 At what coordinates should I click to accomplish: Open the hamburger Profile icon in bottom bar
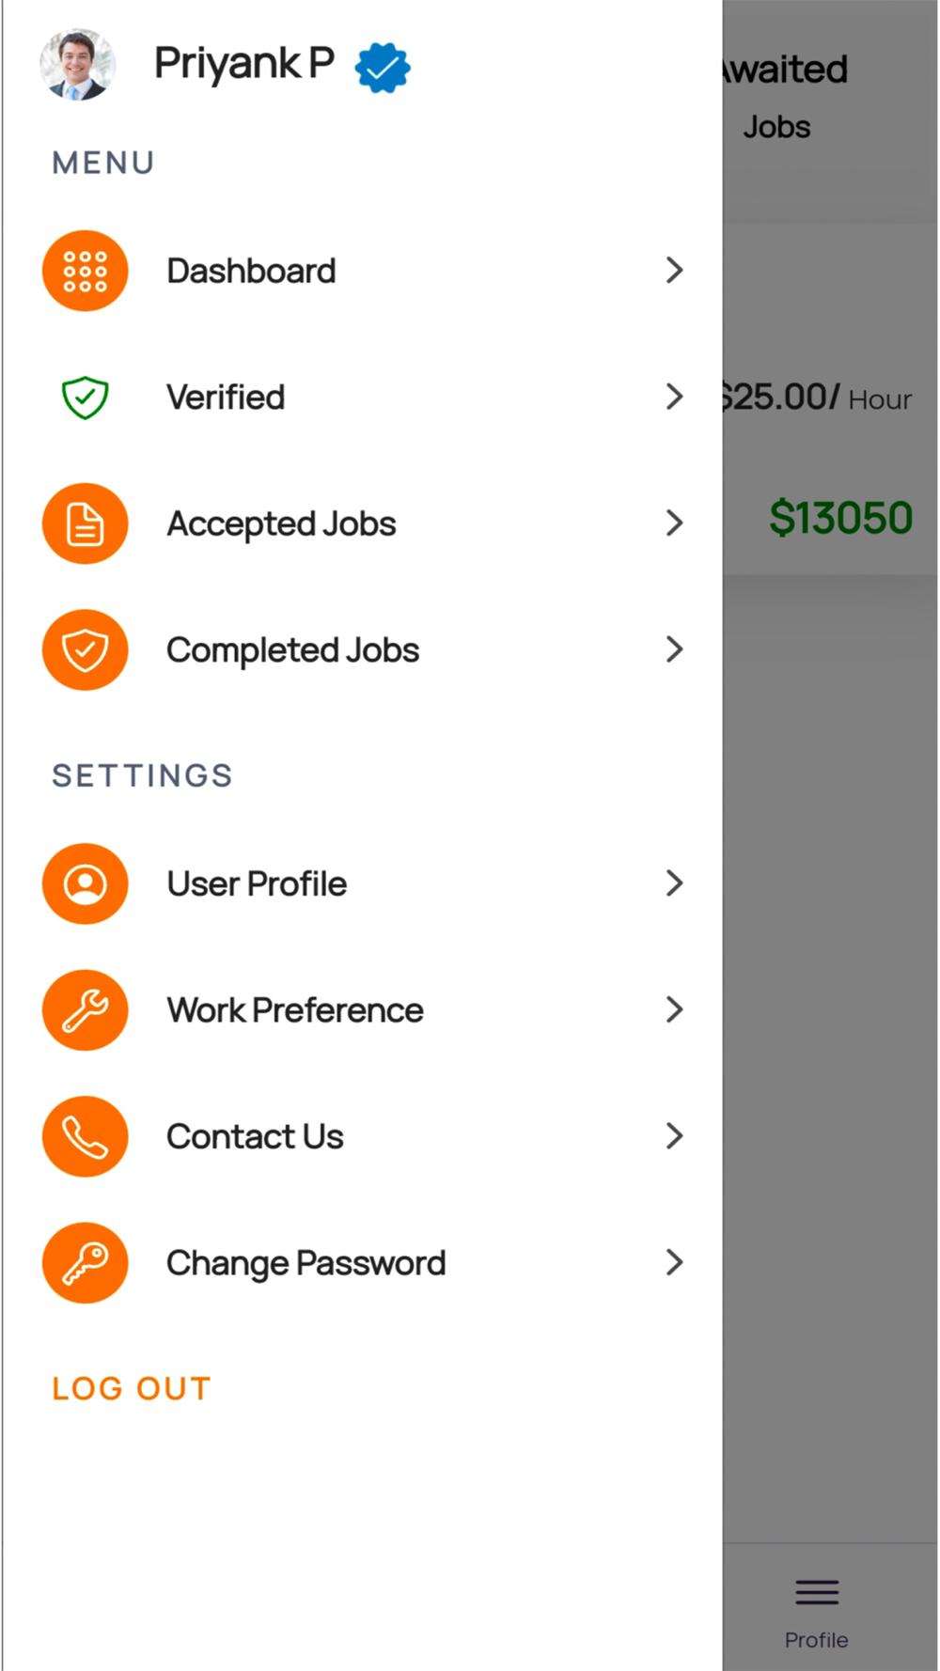[x=817, y=1592]
